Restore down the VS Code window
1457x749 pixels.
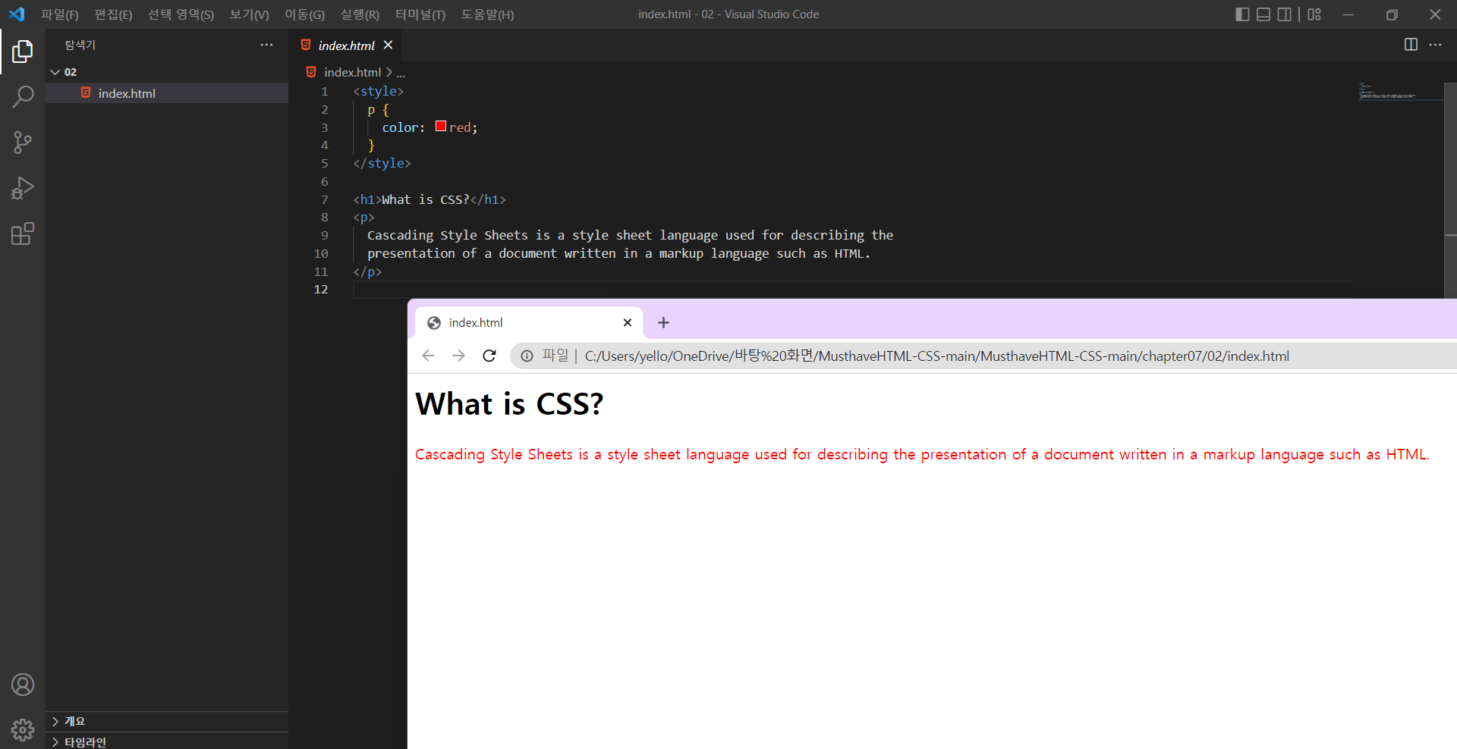pyautogui.click(x=1392, y=14)
